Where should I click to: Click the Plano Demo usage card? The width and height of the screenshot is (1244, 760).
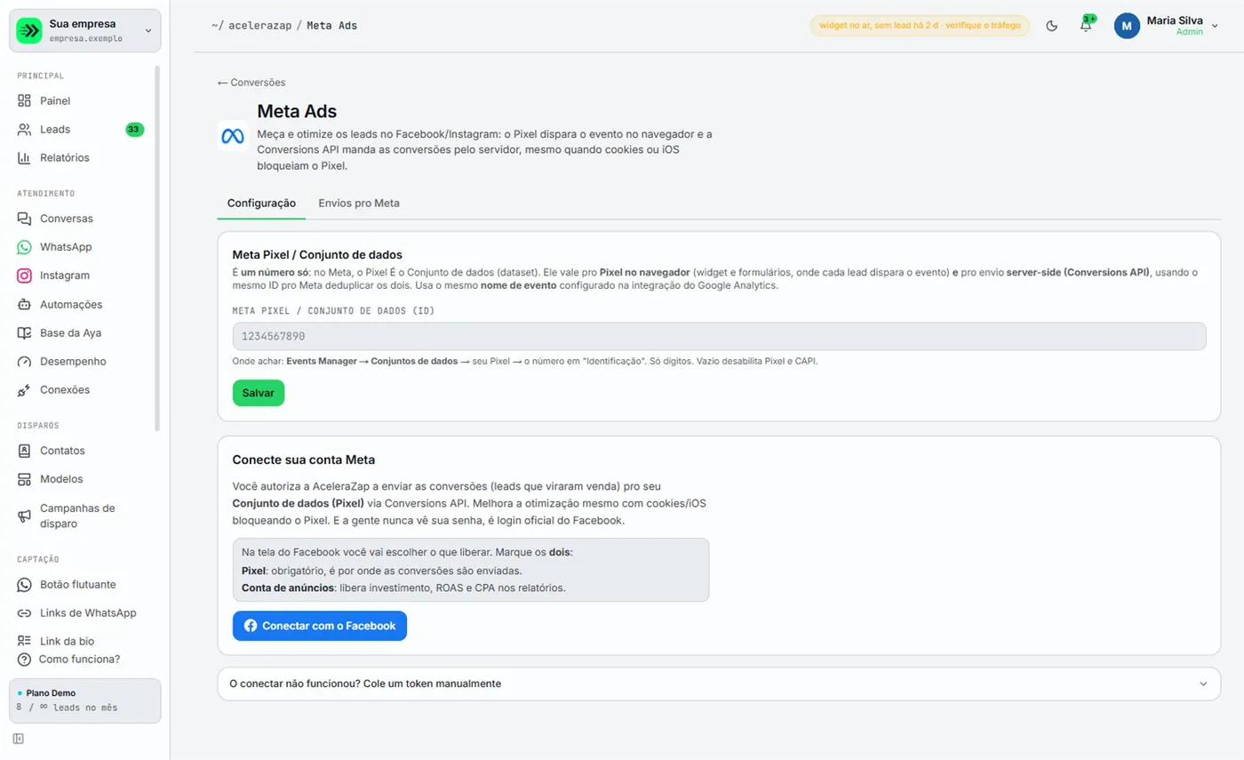85,700
